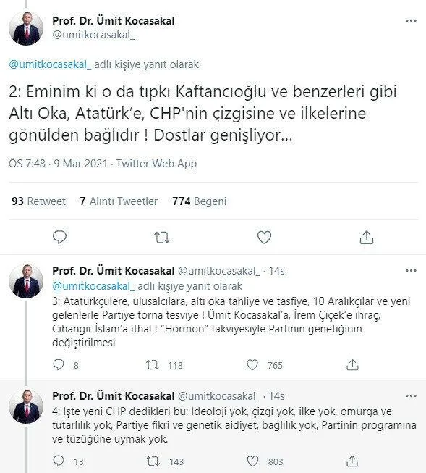Open the 7 Alıntı Tweetler list

(119, 201)
